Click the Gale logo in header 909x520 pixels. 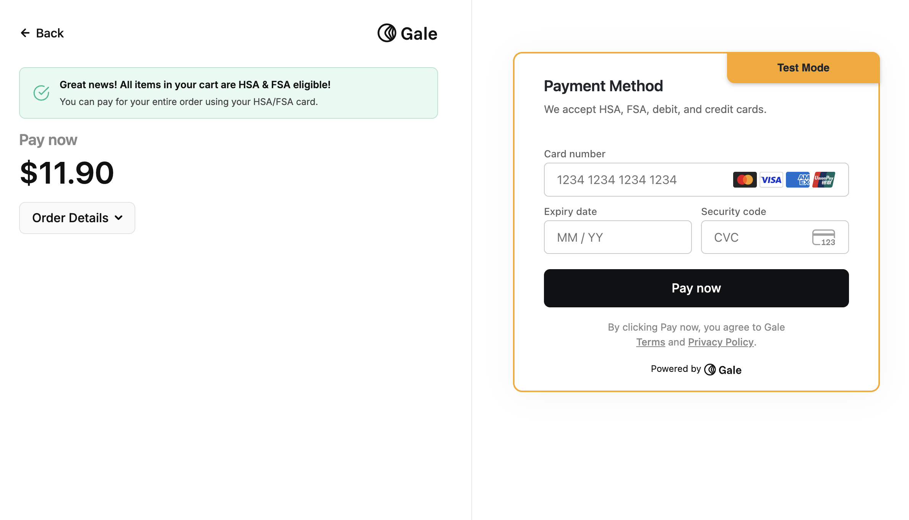coord(407,33)
